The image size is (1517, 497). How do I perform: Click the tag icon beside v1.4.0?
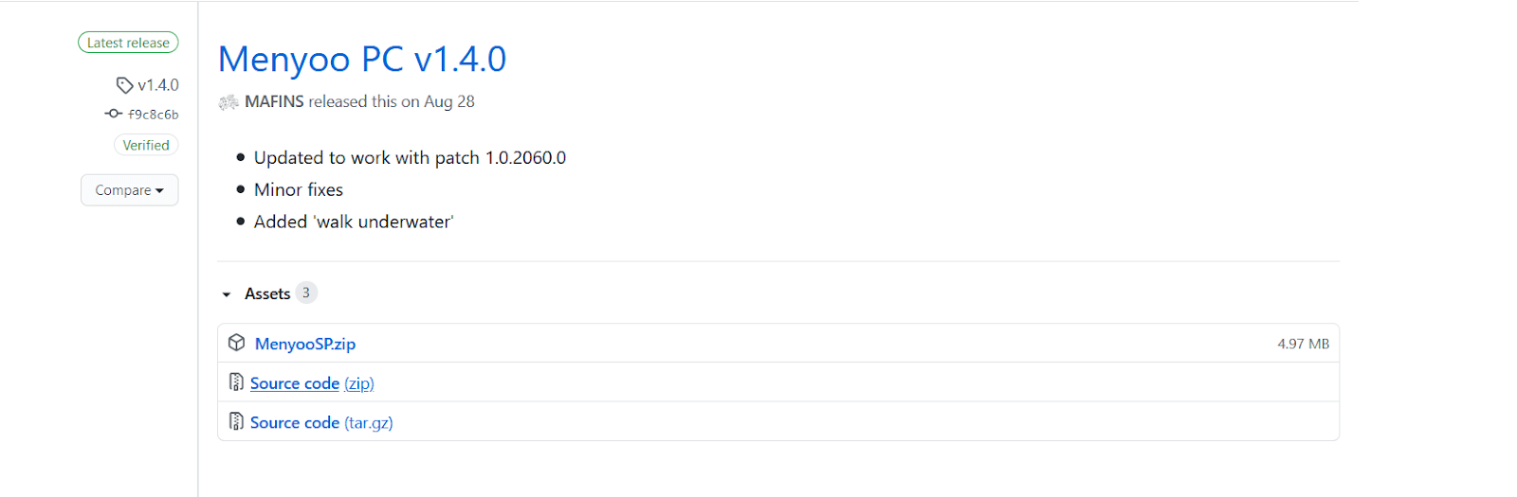coord(124,85)
